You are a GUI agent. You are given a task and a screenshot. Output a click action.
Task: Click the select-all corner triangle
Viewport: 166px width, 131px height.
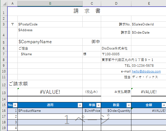click(4, 4)
